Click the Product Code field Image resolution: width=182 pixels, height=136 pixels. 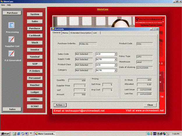click(145, 44)
